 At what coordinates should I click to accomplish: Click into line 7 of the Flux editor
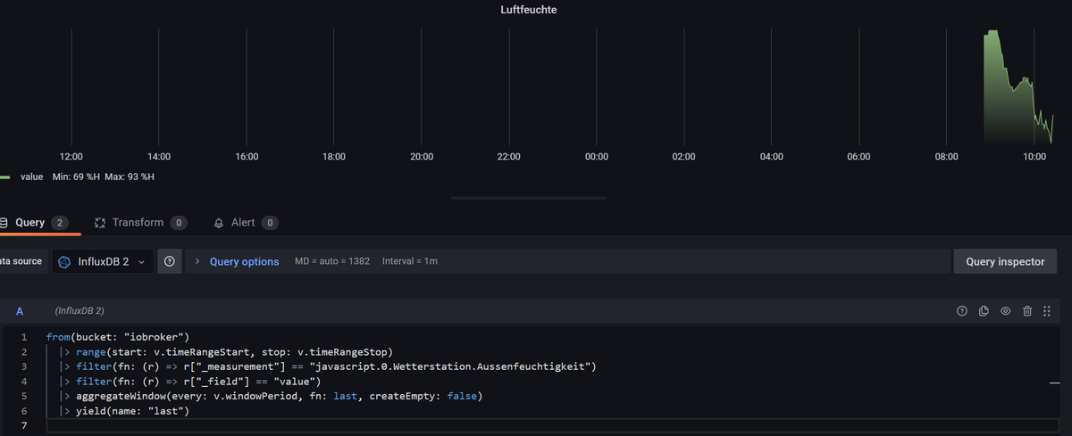(268, 425)
